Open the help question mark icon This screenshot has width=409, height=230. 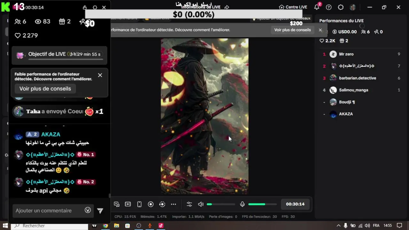click(329, 7)
